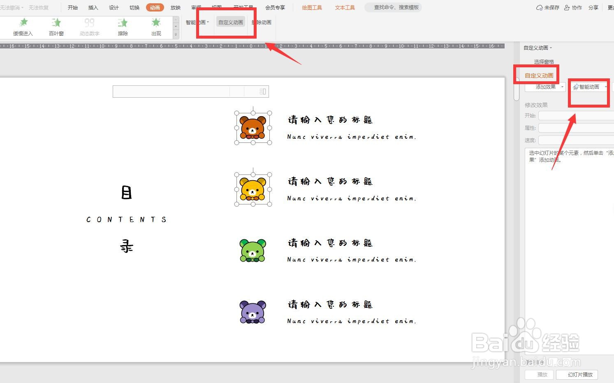Click the 录 character on the slide
The height and width of the screenshot is (383, 614).
pos(126,247)
